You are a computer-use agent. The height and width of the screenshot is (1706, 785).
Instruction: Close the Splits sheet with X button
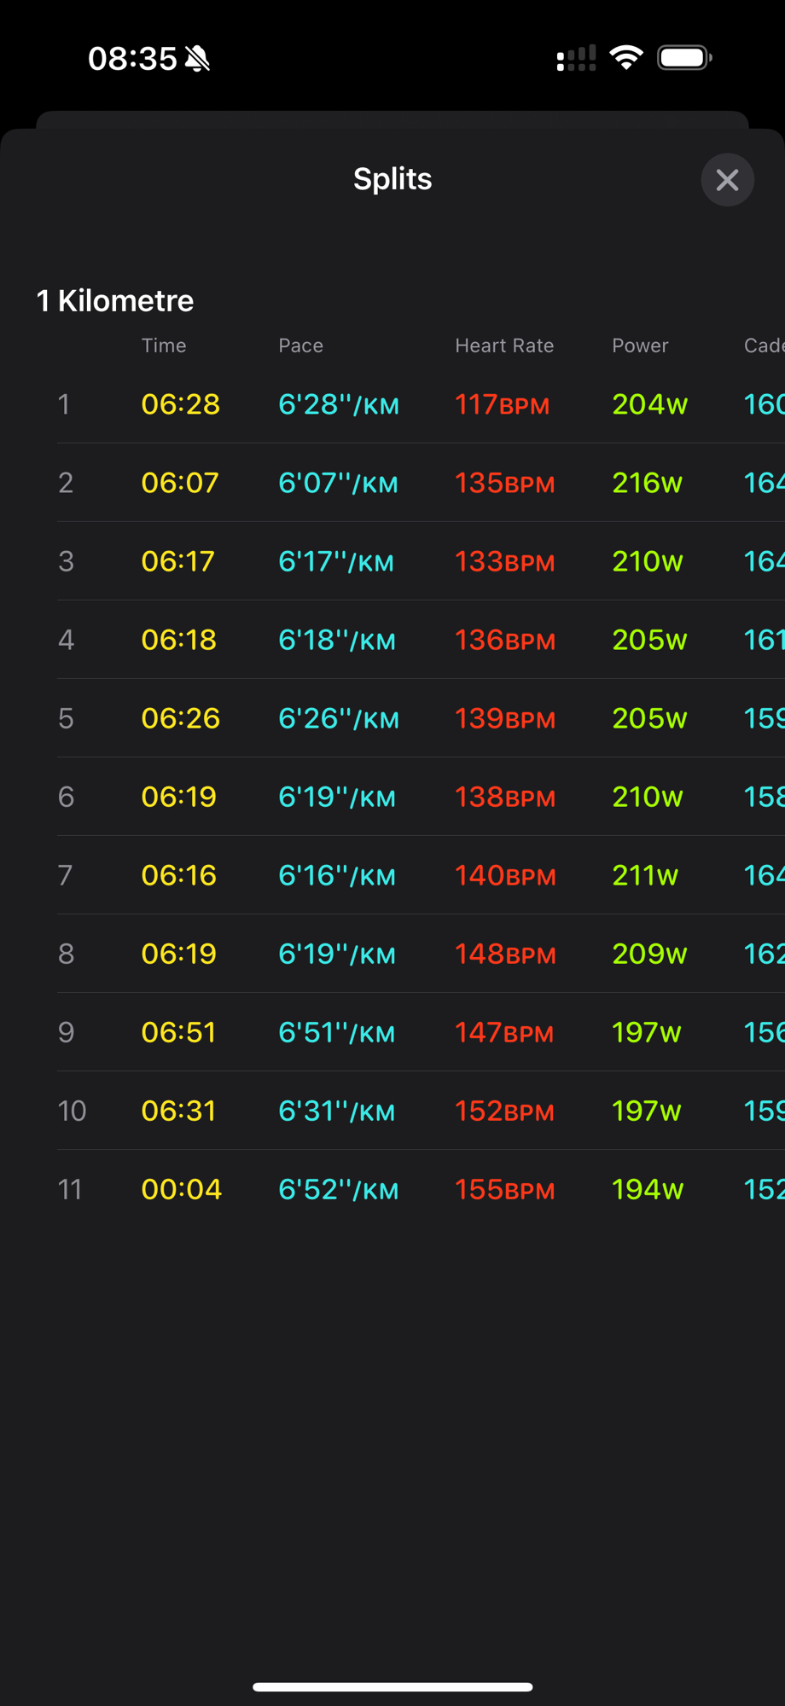[727, 180]
